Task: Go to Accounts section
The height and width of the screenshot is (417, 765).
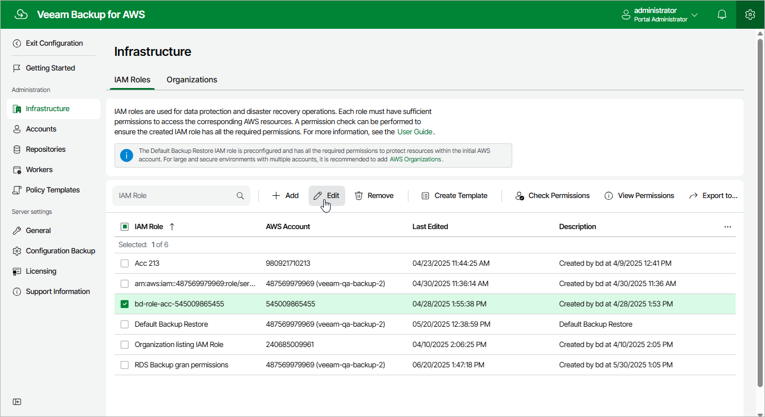Action: [41, 129]
